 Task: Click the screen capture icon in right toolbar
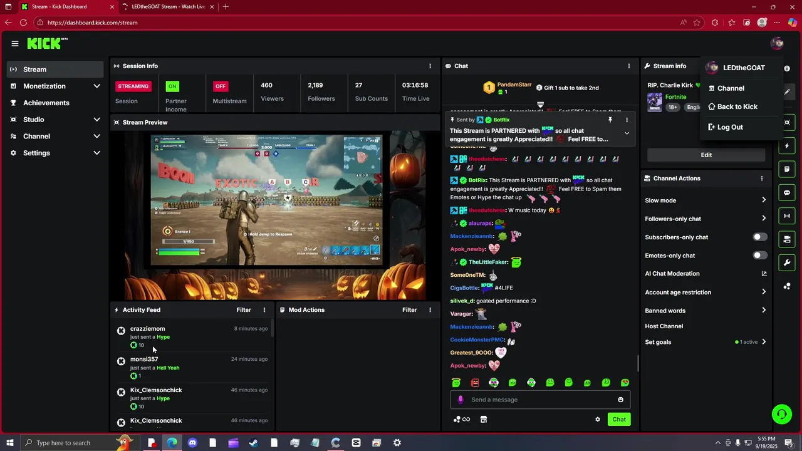point(787,122)
